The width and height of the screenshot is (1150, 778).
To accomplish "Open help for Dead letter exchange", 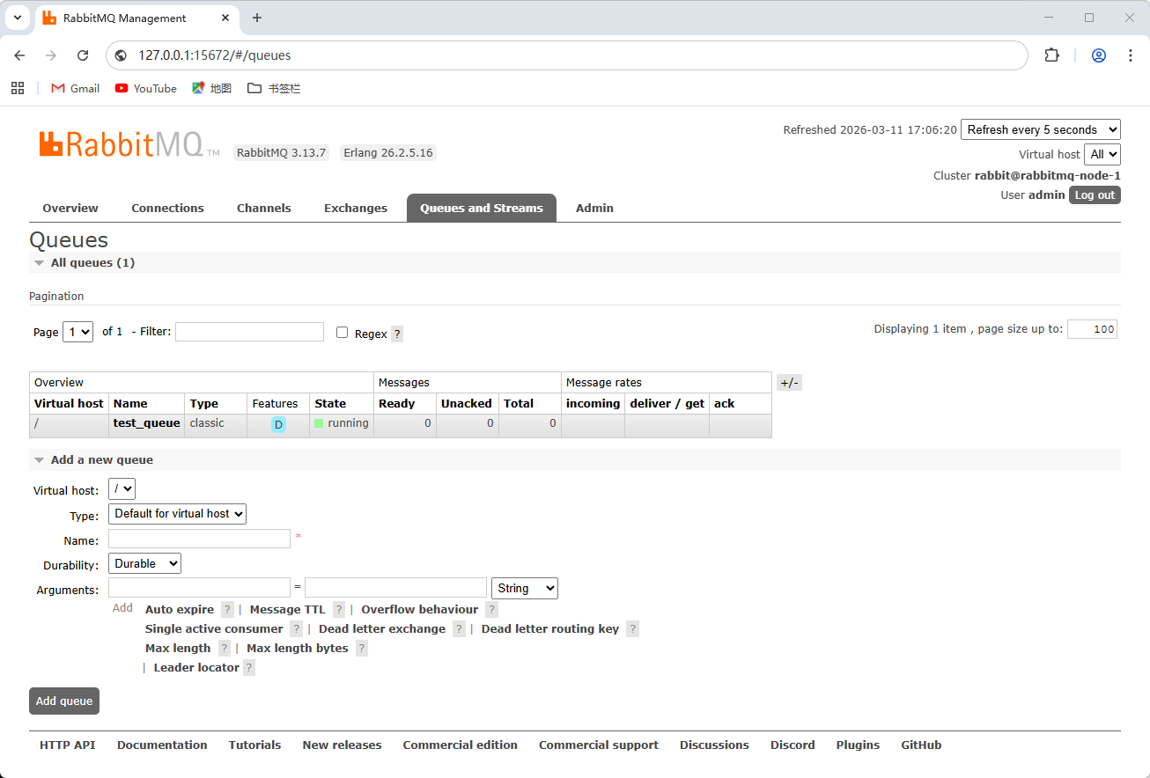I will (459, 628).
